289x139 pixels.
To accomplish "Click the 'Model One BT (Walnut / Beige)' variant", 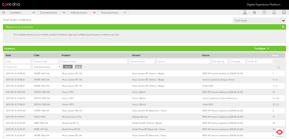I will 147,123.
